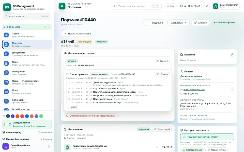Open customer link Десислава Колева
Screen dimensions: 244x152
[x=191, y=76]
